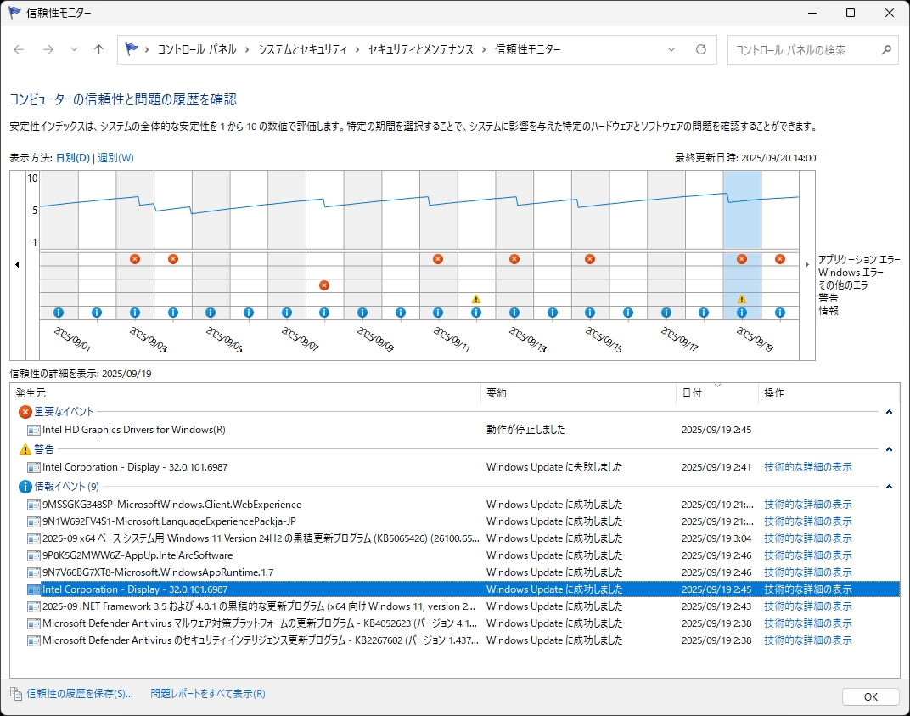Click the red icon in the その他のエラー row
The width and height of the screenshot is (910, 716).
[x=324, y=285]
